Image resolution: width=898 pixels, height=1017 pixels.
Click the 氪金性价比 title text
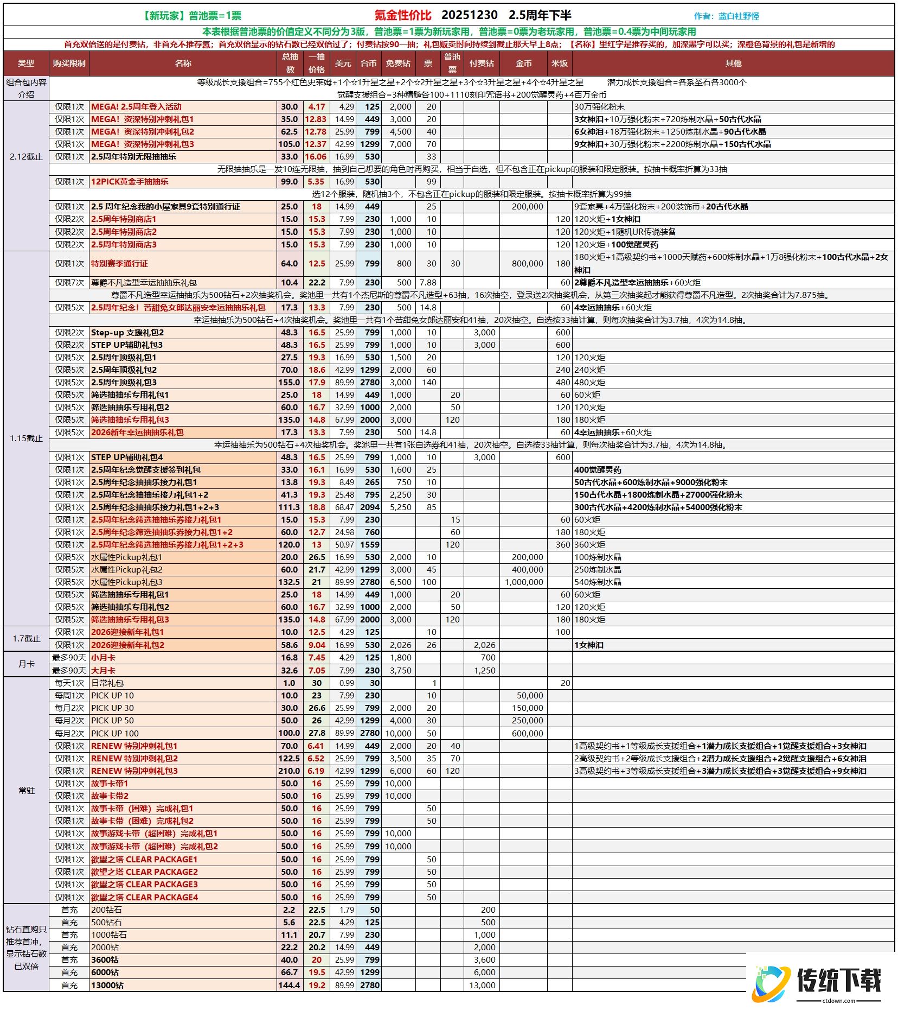coord(403,16)
